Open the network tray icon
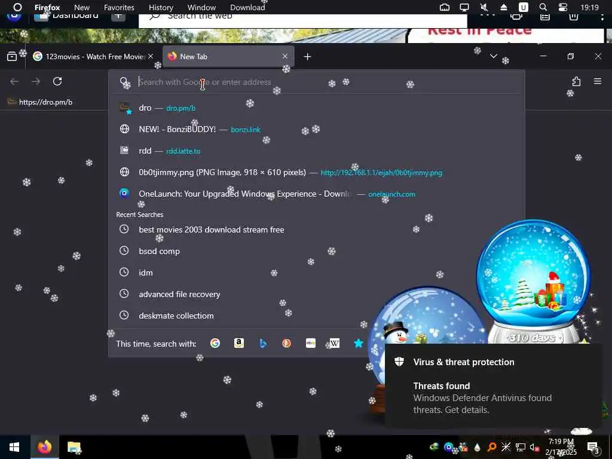 click(521, 447)
